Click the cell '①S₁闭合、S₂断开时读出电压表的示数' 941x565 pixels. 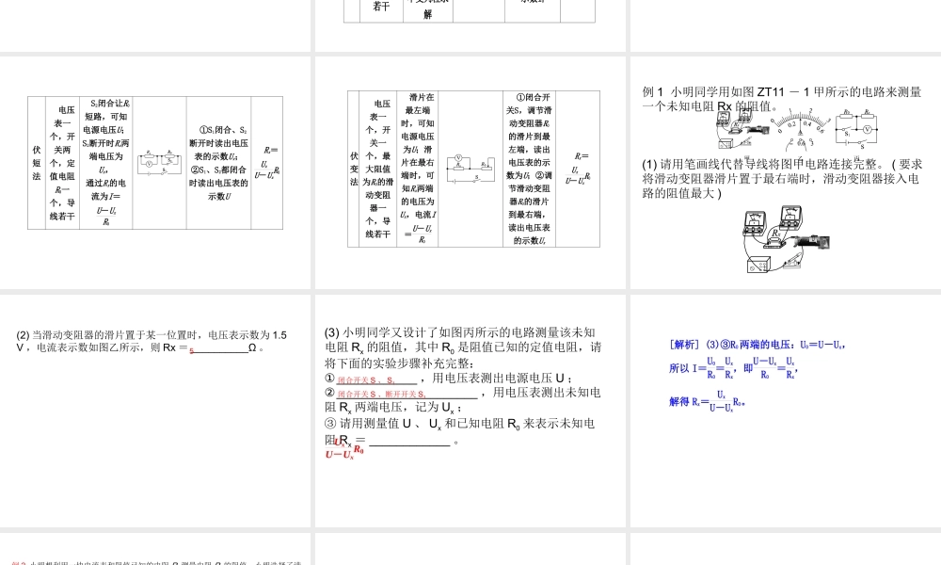pos(218,163)
